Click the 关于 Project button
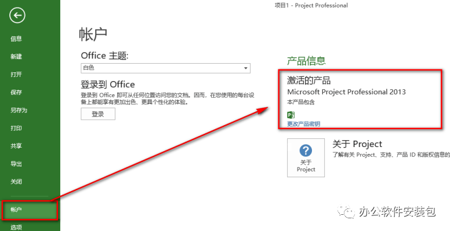Image resolution: width=450 pixels, height=231 pixels. coord(306,158)
